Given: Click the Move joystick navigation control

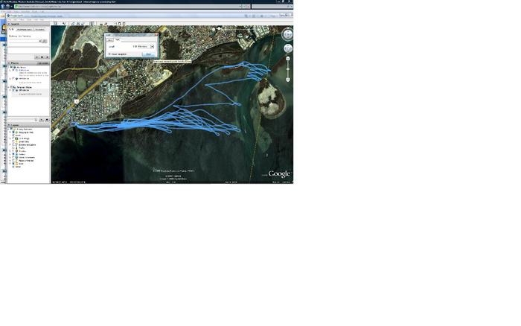Looking at the screenshot, I should 288,48.
